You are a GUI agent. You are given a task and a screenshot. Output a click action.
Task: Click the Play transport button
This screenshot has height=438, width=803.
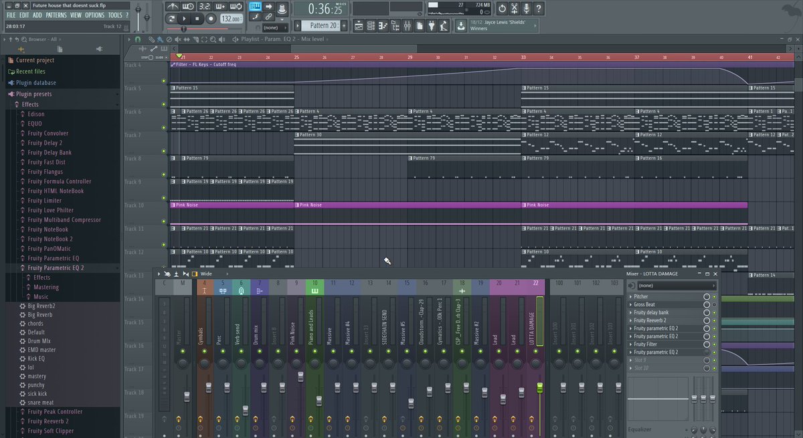(x=184, y=19)
